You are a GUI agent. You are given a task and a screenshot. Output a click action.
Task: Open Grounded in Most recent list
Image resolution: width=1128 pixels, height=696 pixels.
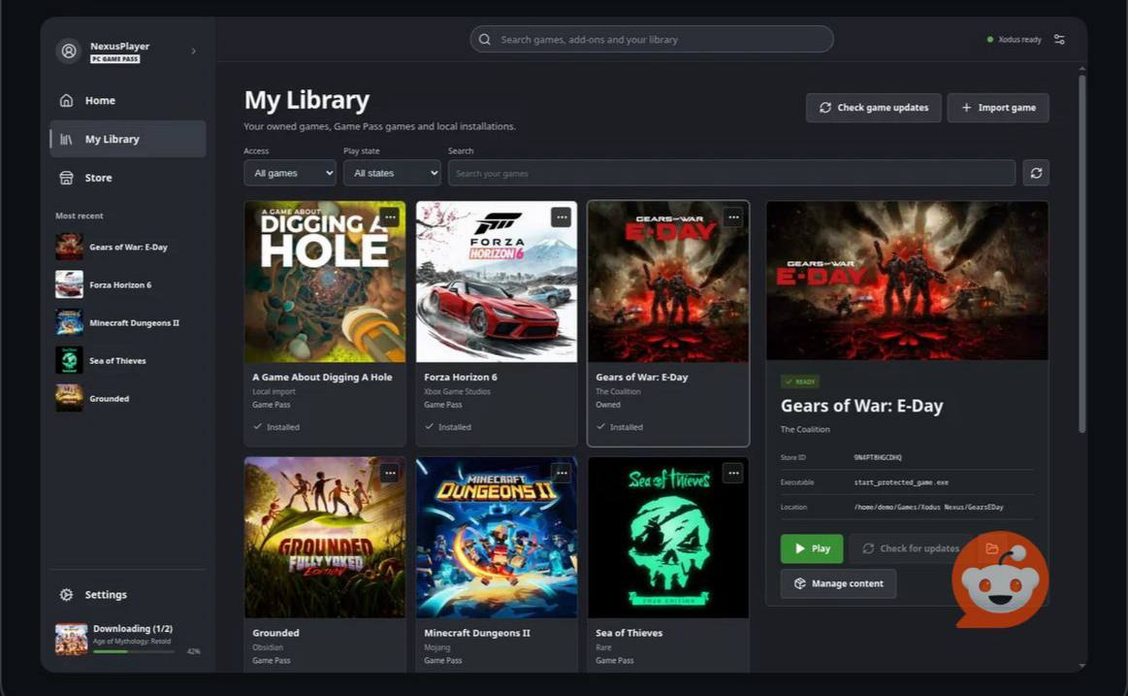[x=127, y=399]
